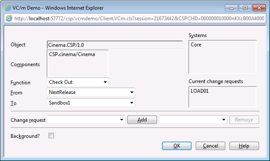This screenshot has width=270, height=161.
Task: Select Core in the Systems list
Action: pos(196,45)
